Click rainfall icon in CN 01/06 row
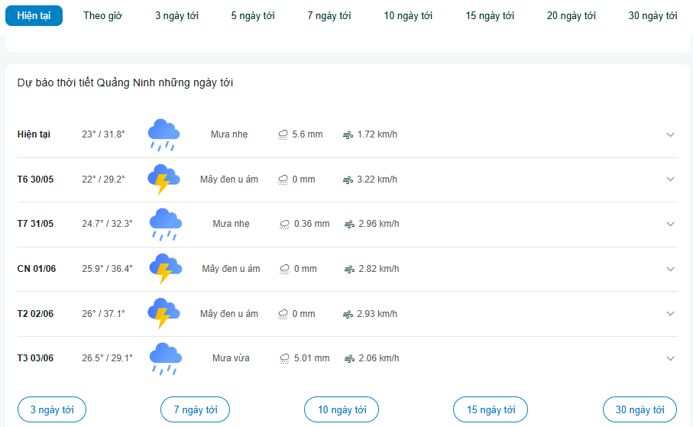The width and height of the screenshot is (693, 427). 285,269
